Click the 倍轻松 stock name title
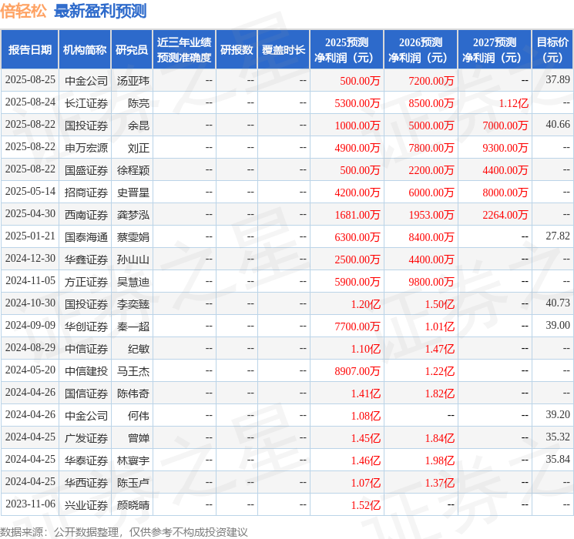 23,11
